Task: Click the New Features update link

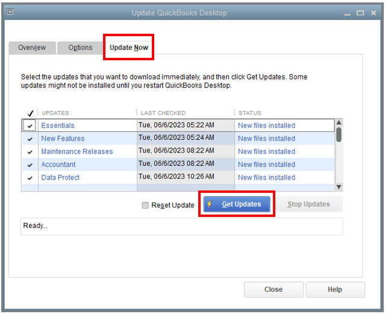Action: pos(63,139)
